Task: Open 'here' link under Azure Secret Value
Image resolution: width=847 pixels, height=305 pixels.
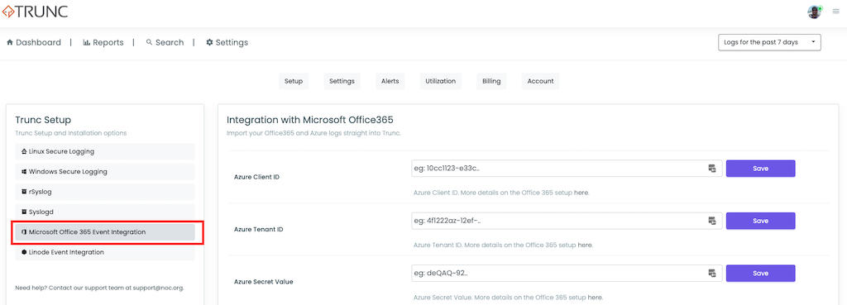Action: click(595, 298)
